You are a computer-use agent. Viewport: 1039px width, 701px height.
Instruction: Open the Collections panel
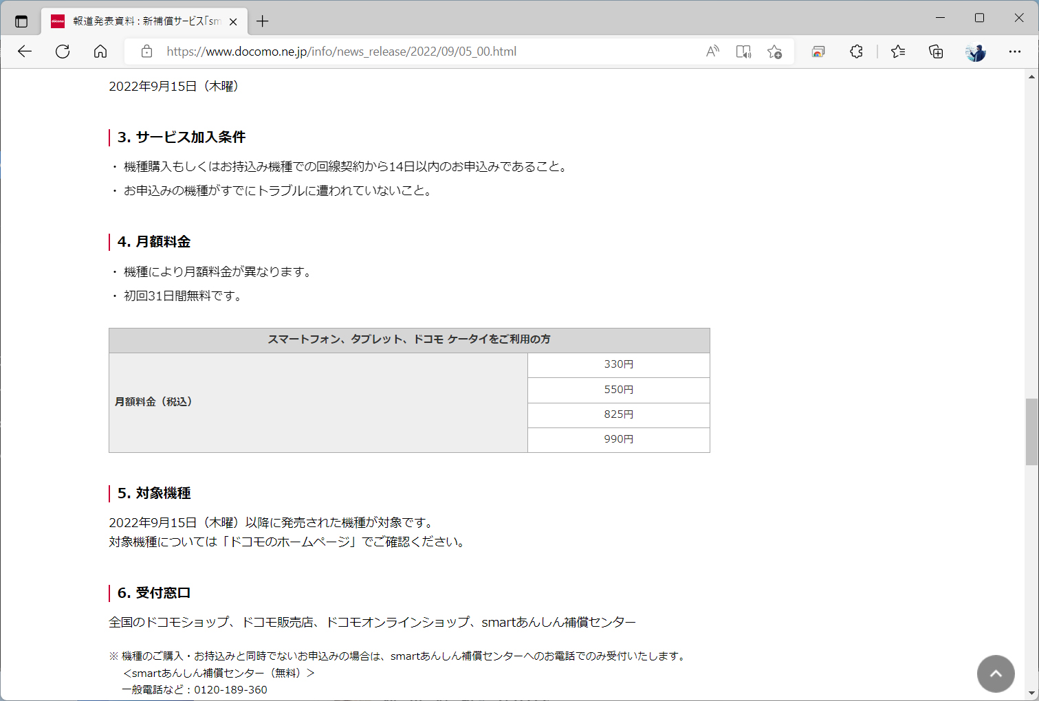click(936, 52)
